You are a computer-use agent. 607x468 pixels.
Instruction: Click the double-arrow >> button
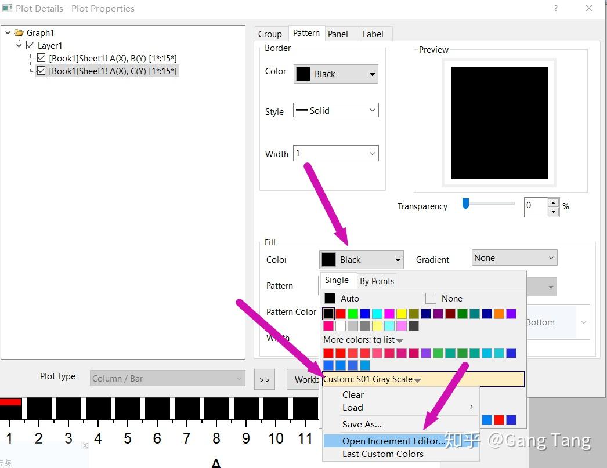click(x=265, y=379)
